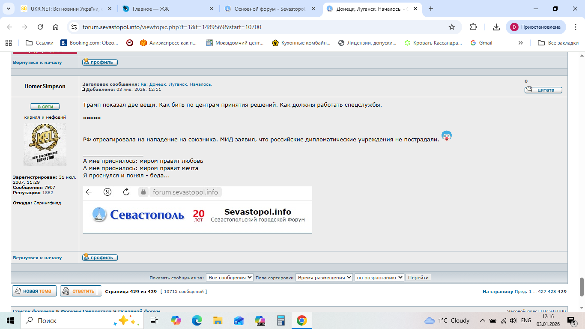Open the Cloudy weather widget
This screenshot has height=329, width=585.
(447, 320)
